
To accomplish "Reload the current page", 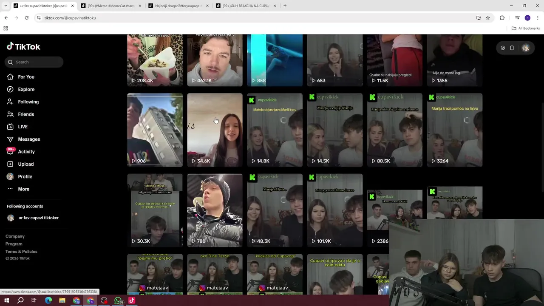I will tap(26, 18).
